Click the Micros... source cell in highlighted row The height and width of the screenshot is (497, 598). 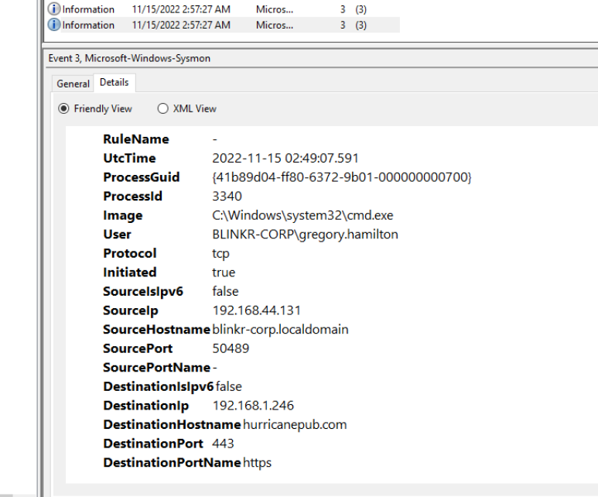click(x=275, y=25)
